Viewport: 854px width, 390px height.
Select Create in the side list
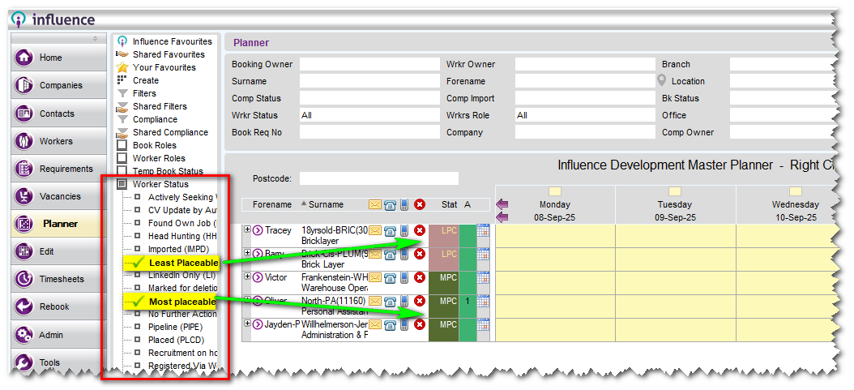pos(145,80)
